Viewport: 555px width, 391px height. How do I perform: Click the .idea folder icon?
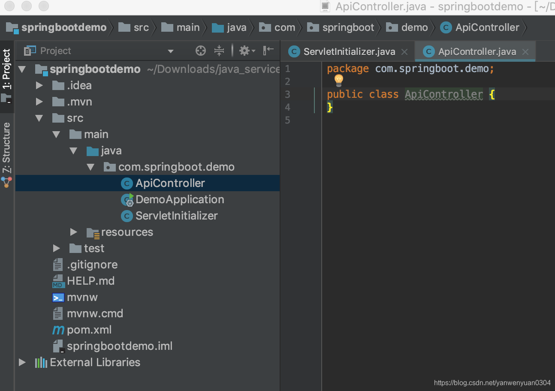[58, 86]
